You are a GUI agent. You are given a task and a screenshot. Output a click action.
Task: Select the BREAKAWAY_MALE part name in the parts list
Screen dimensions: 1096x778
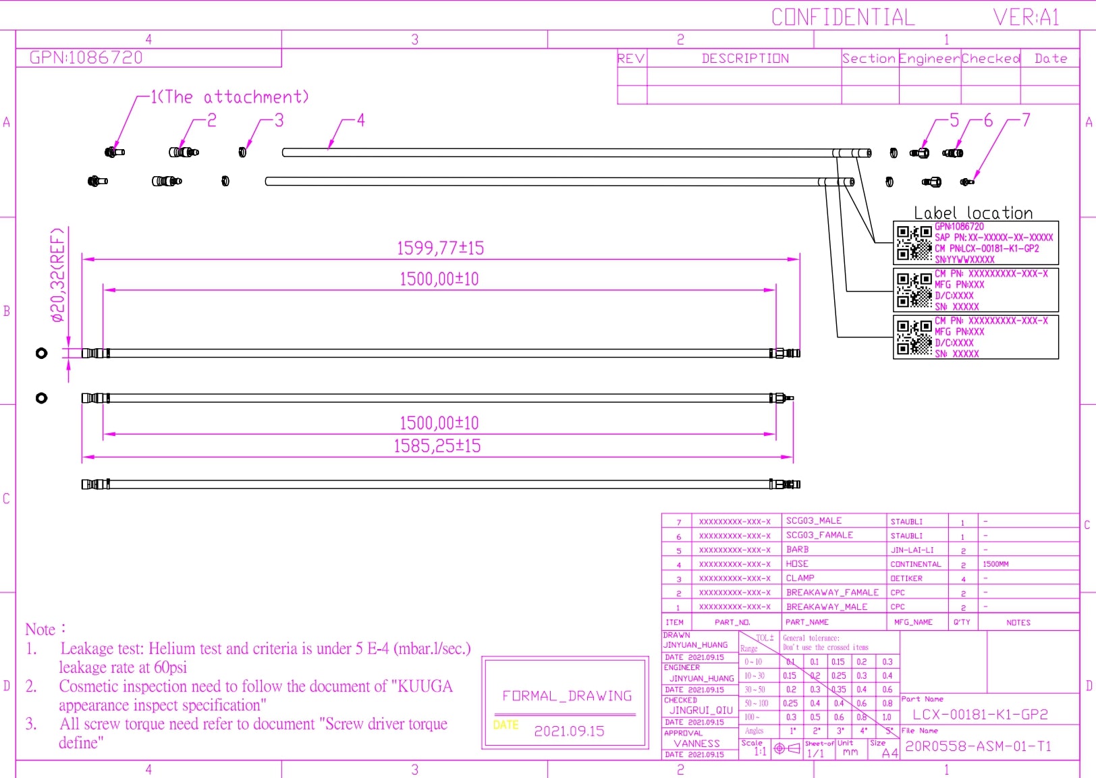coord(826,607)
